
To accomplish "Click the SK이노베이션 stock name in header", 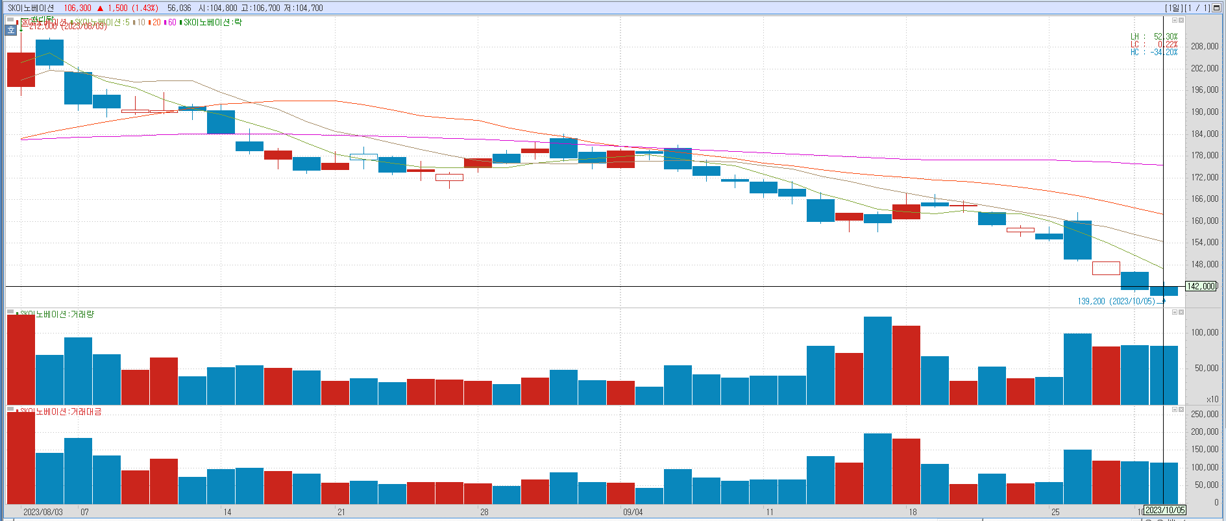I will coord(31,8).
